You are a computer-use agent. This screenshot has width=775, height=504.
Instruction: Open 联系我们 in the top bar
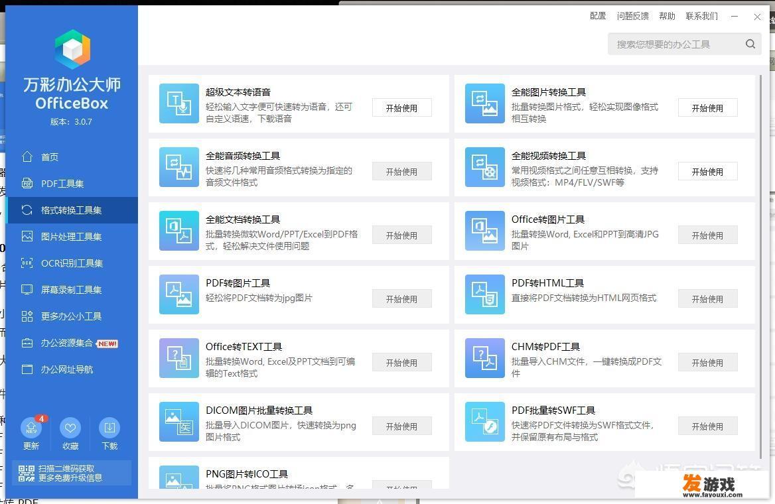702,17
